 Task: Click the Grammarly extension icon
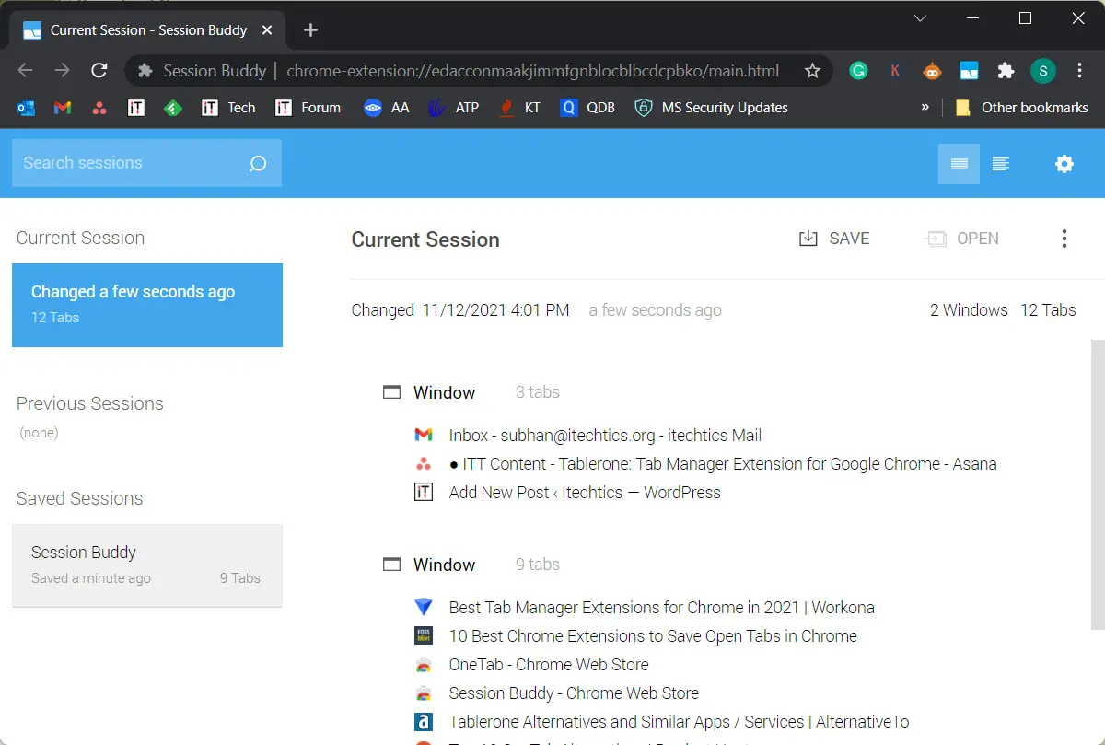(858, 71)
